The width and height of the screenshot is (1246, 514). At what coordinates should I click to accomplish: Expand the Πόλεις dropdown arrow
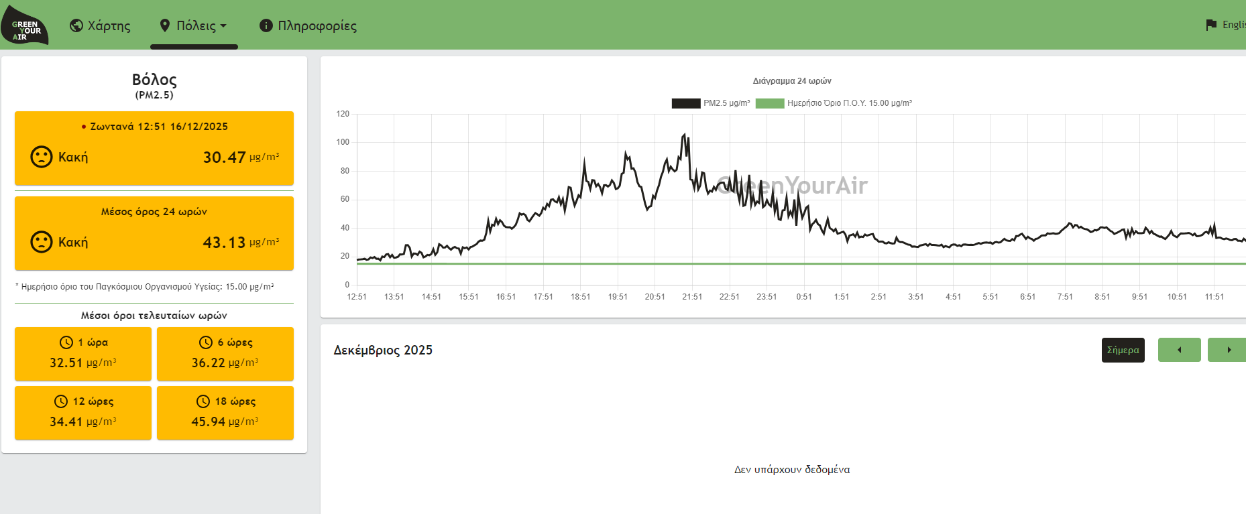pos(224,25)
